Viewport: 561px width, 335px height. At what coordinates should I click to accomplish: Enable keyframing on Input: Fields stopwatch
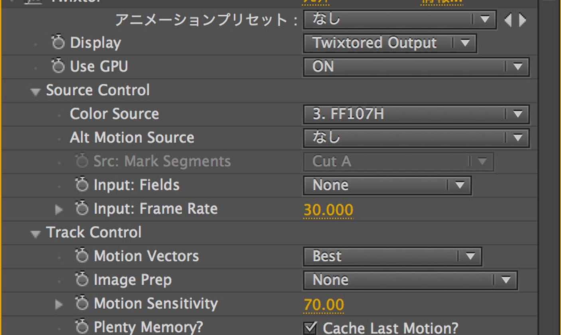pyautogui.click(x=82, y=185)
